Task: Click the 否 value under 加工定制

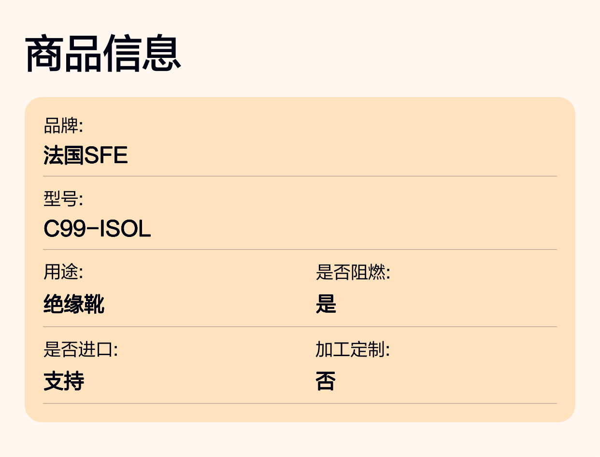Action: tap(326, 381)
